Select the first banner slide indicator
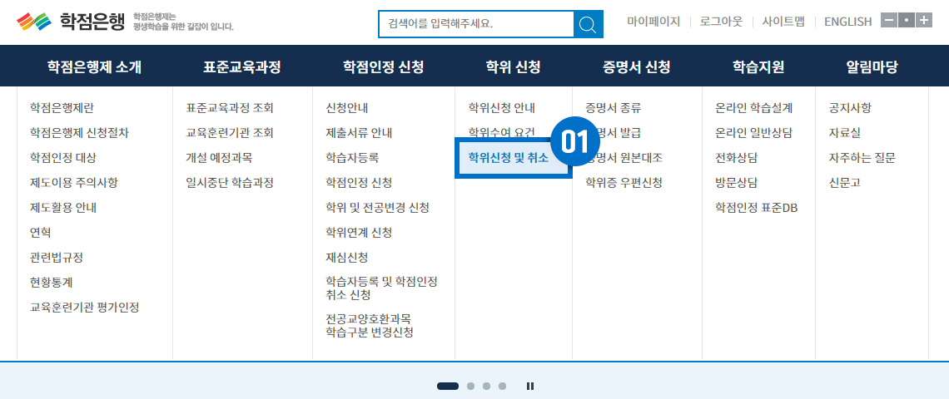The height and width of the screenshot is (399, 949). pos(447,386)
